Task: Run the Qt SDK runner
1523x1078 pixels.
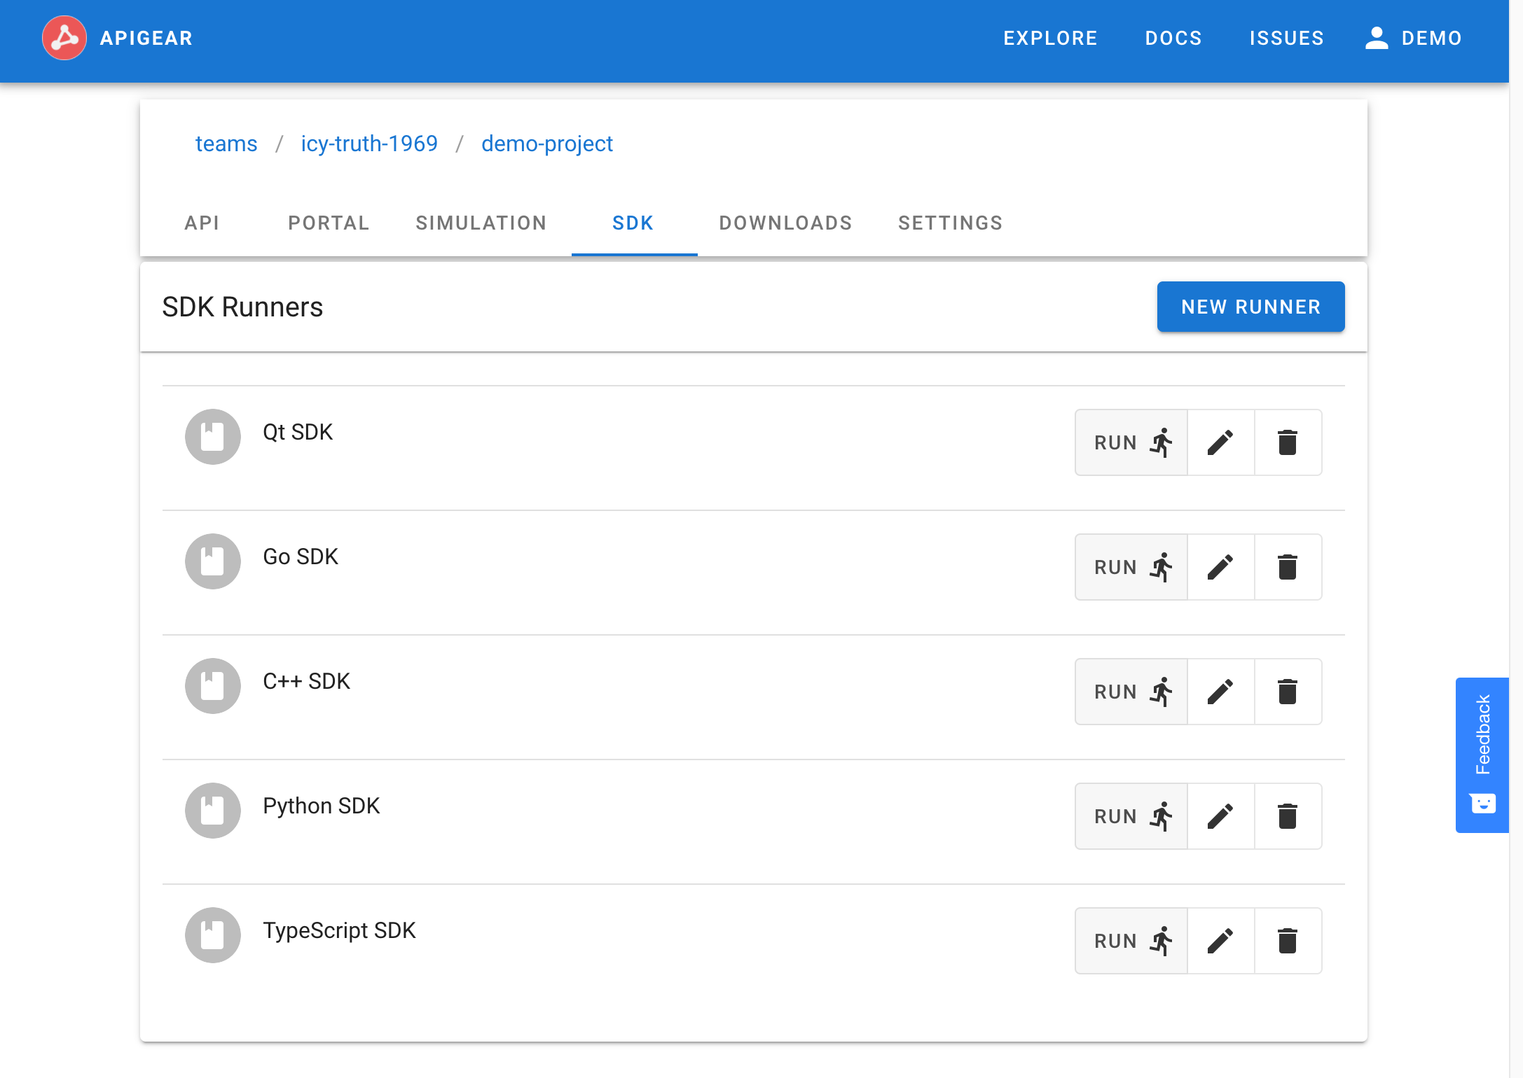Action: click(1130, 442)
